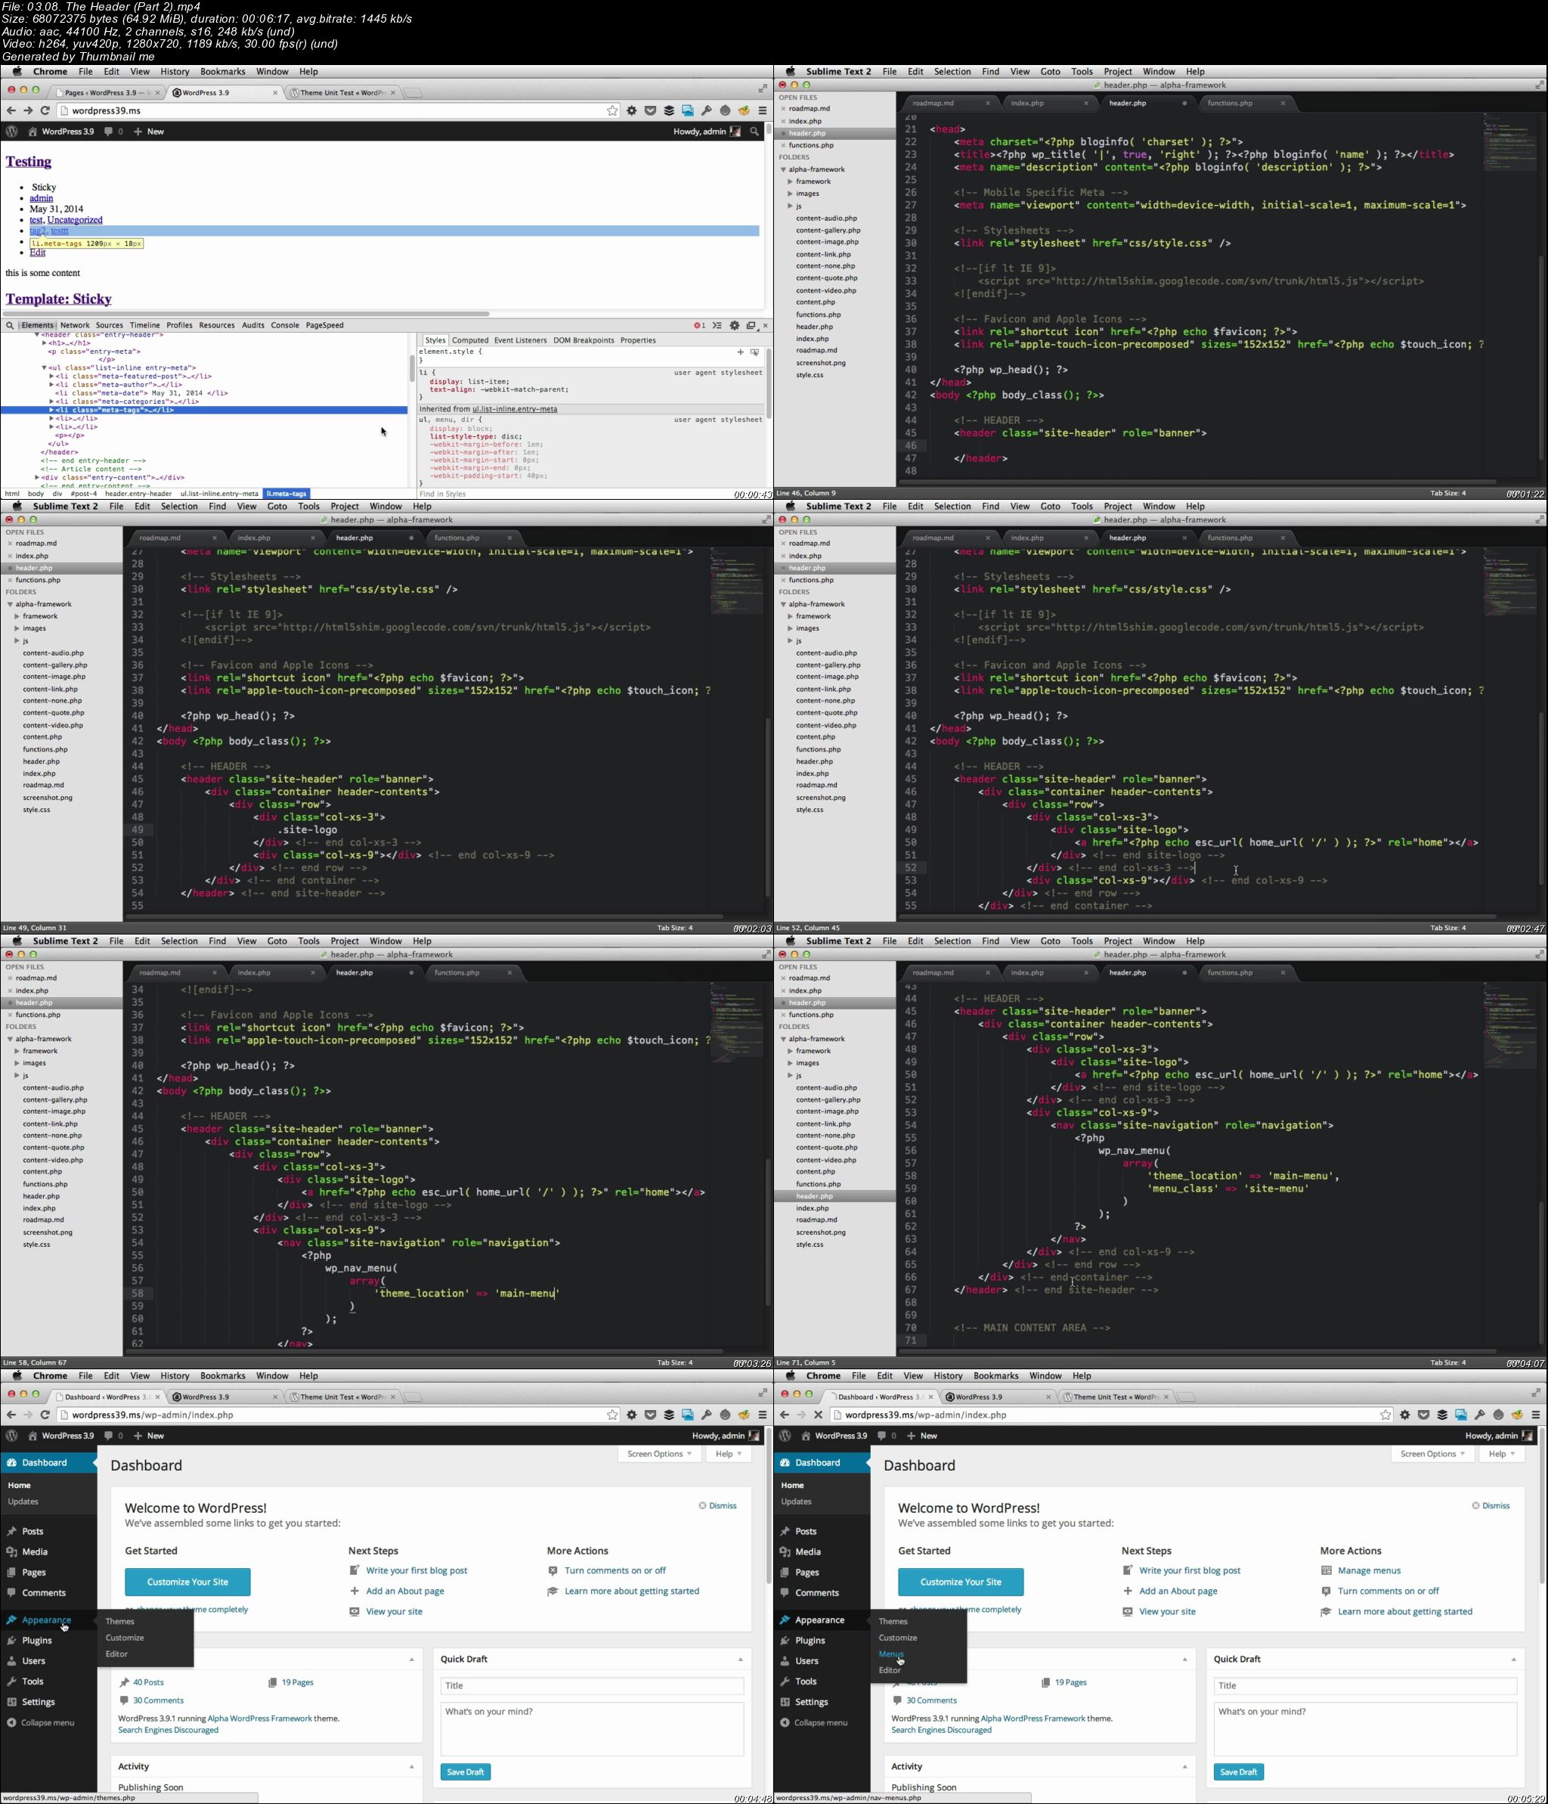Image resolution: width=1548 pixels, height=1804 pixels.
Task: Click the WordPress logo in the DevTools frame admin bar
Action: [11, 132]
